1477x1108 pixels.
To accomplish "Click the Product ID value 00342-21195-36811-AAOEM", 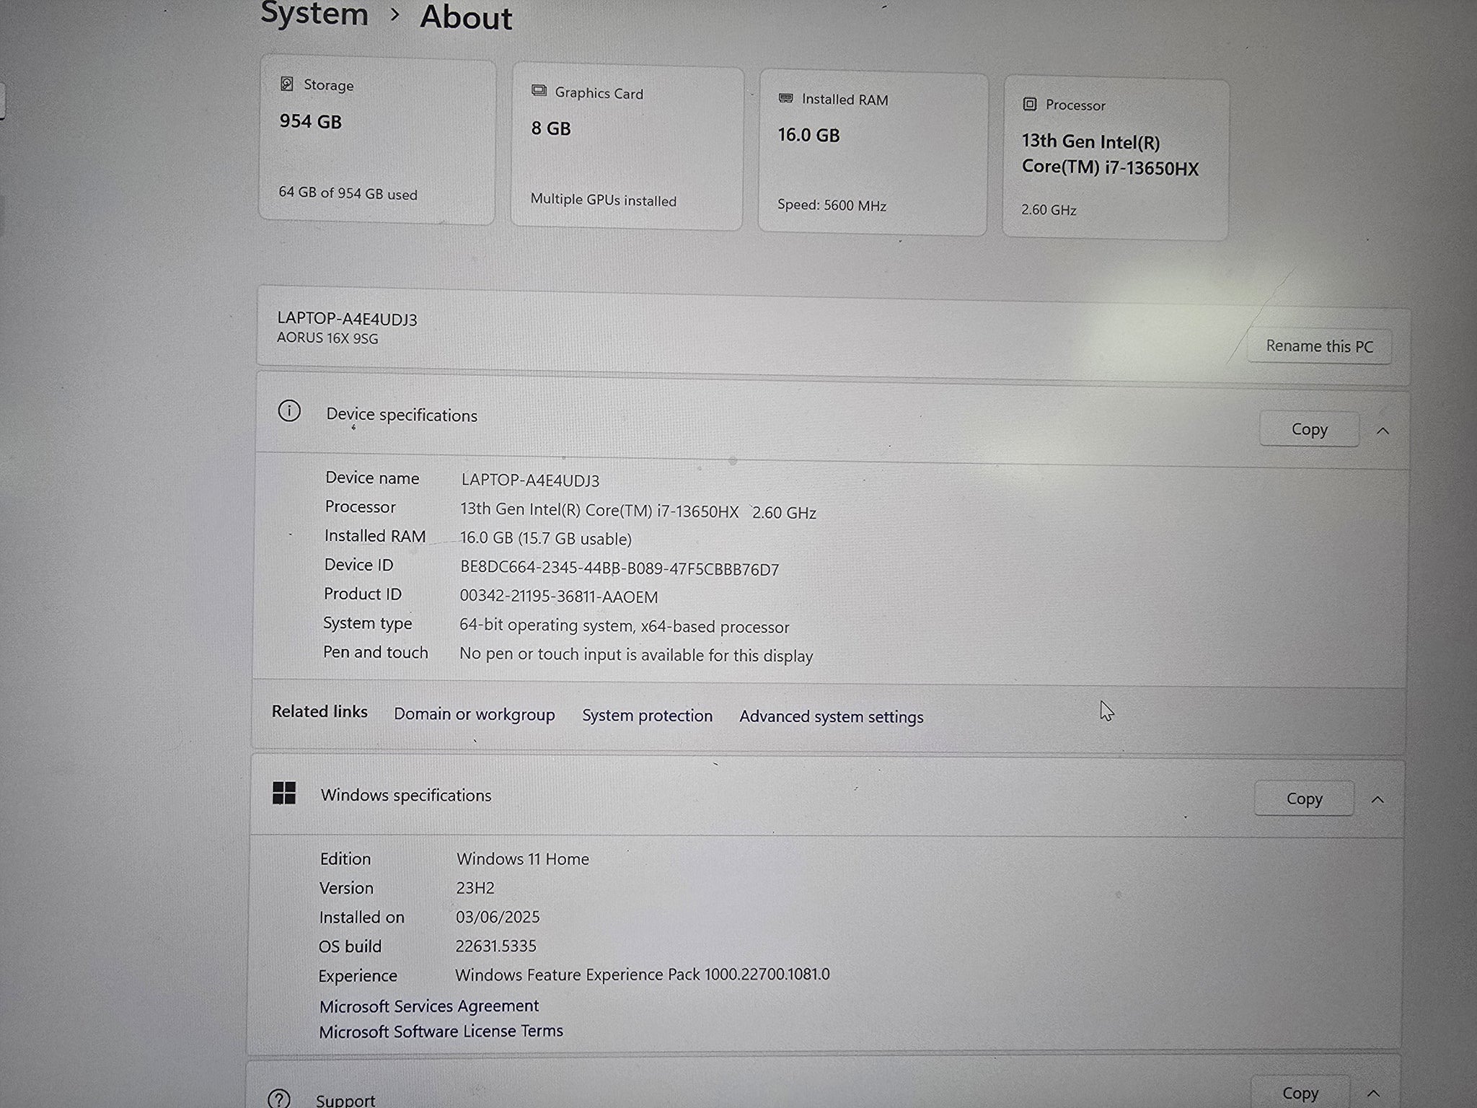I will (x=559, y=597).
